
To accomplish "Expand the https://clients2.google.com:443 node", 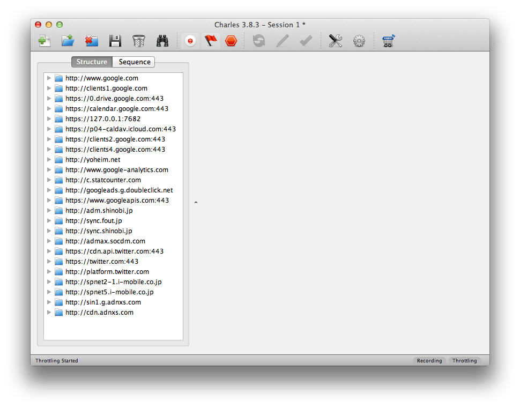I will click(49, 139).
